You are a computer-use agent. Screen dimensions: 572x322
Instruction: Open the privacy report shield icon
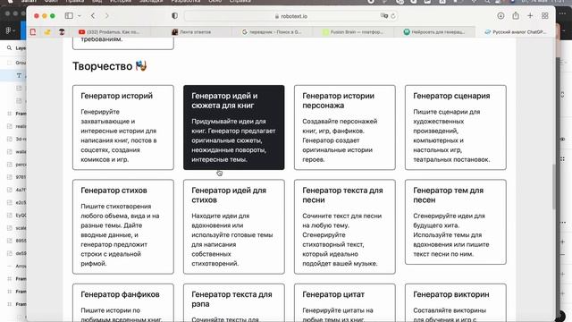pos(175,16)
